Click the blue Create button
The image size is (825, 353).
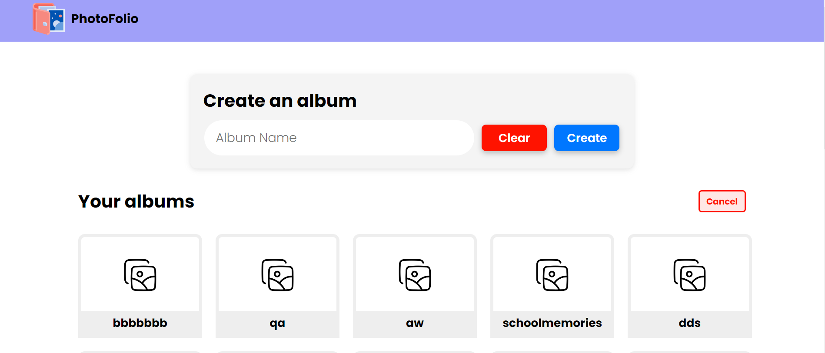(x=587, y=138)
